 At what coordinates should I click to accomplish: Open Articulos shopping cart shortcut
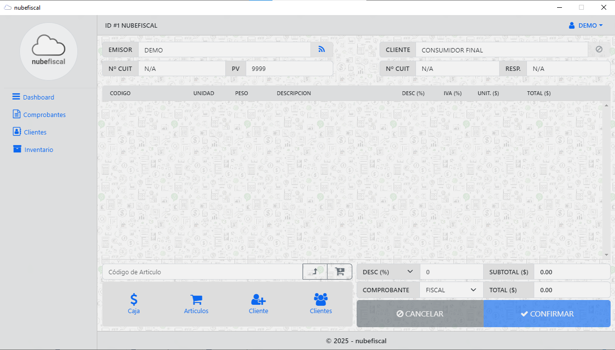tap(196, 304)
